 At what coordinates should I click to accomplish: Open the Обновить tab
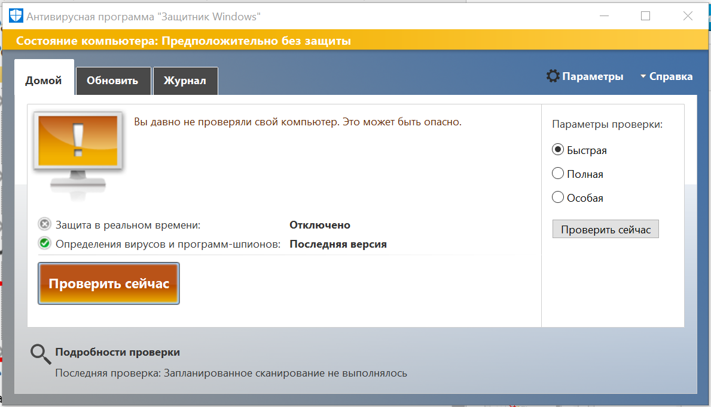tap(113, 81)
